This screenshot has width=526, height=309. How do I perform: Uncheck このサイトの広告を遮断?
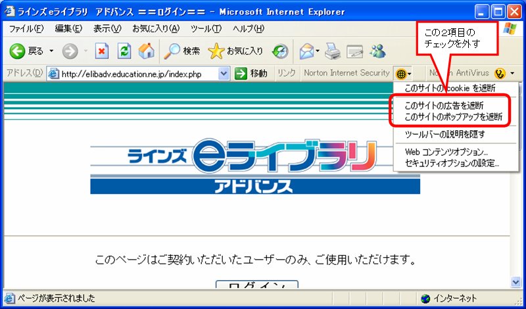456,106
